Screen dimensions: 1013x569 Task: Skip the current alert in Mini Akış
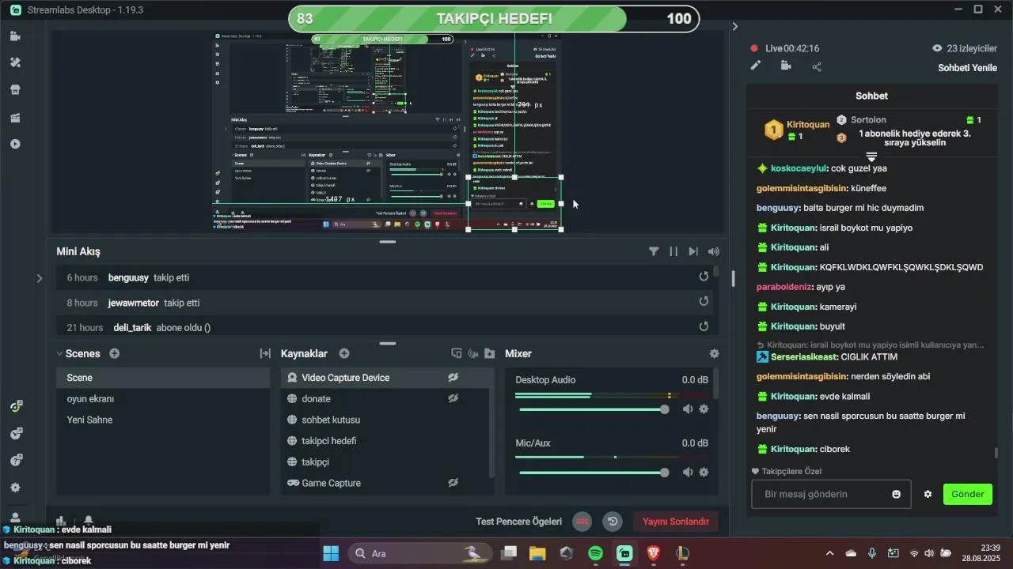tap(693, 251)
